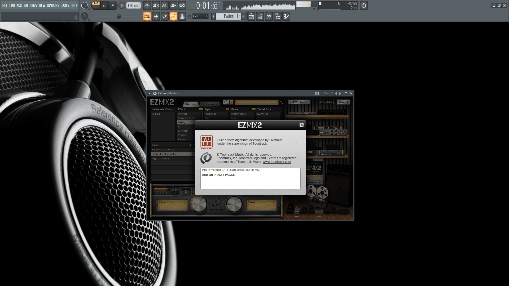Toggle the auto-scroll arrow icon

[x=156, y=16]
